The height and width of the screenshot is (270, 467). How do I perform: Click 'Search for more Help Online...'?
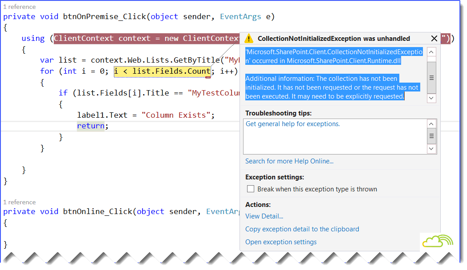[x=289, y=161]
